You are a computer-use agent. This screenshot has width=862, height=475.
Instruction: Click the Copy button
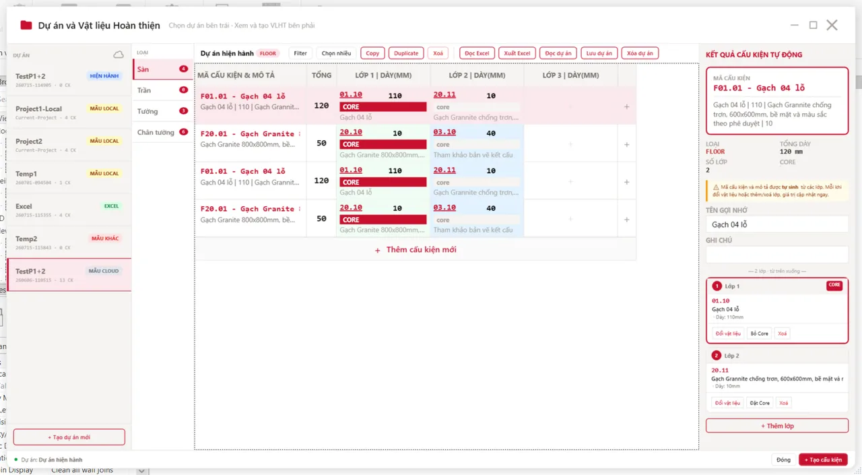pyautogui.click(x=372, y=53)
